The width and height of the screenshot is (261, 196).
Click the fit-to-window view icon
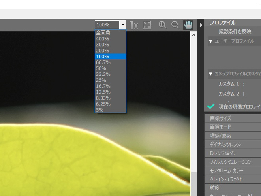[147, 25]
